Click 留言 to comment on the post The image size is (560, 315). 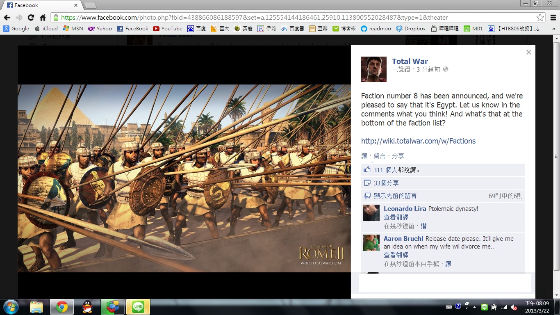[380, 156]
